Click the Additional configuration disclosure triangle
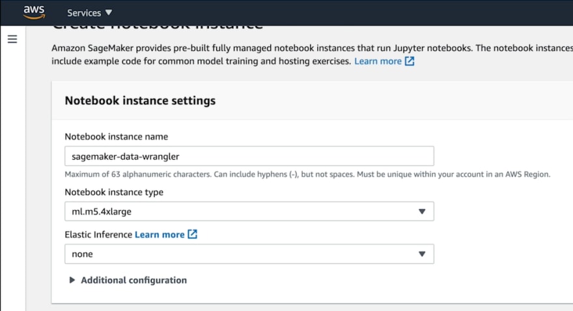 tap(72, 280)
